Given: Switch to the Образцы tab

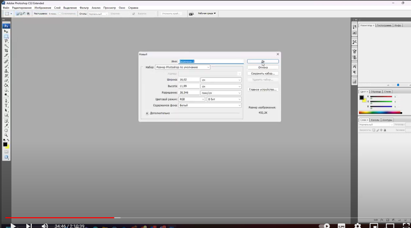Looking at the screenshot, I should (376, 91).
